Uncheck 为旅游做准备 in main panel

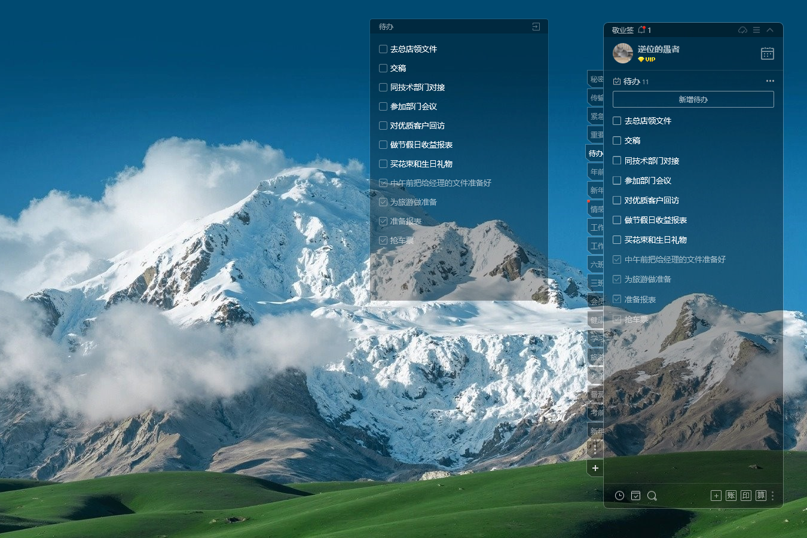617,279
